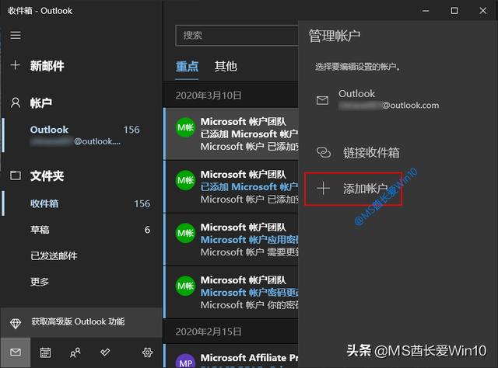Focus the 搜索 search box
The image size is (498, 368).
237,36
